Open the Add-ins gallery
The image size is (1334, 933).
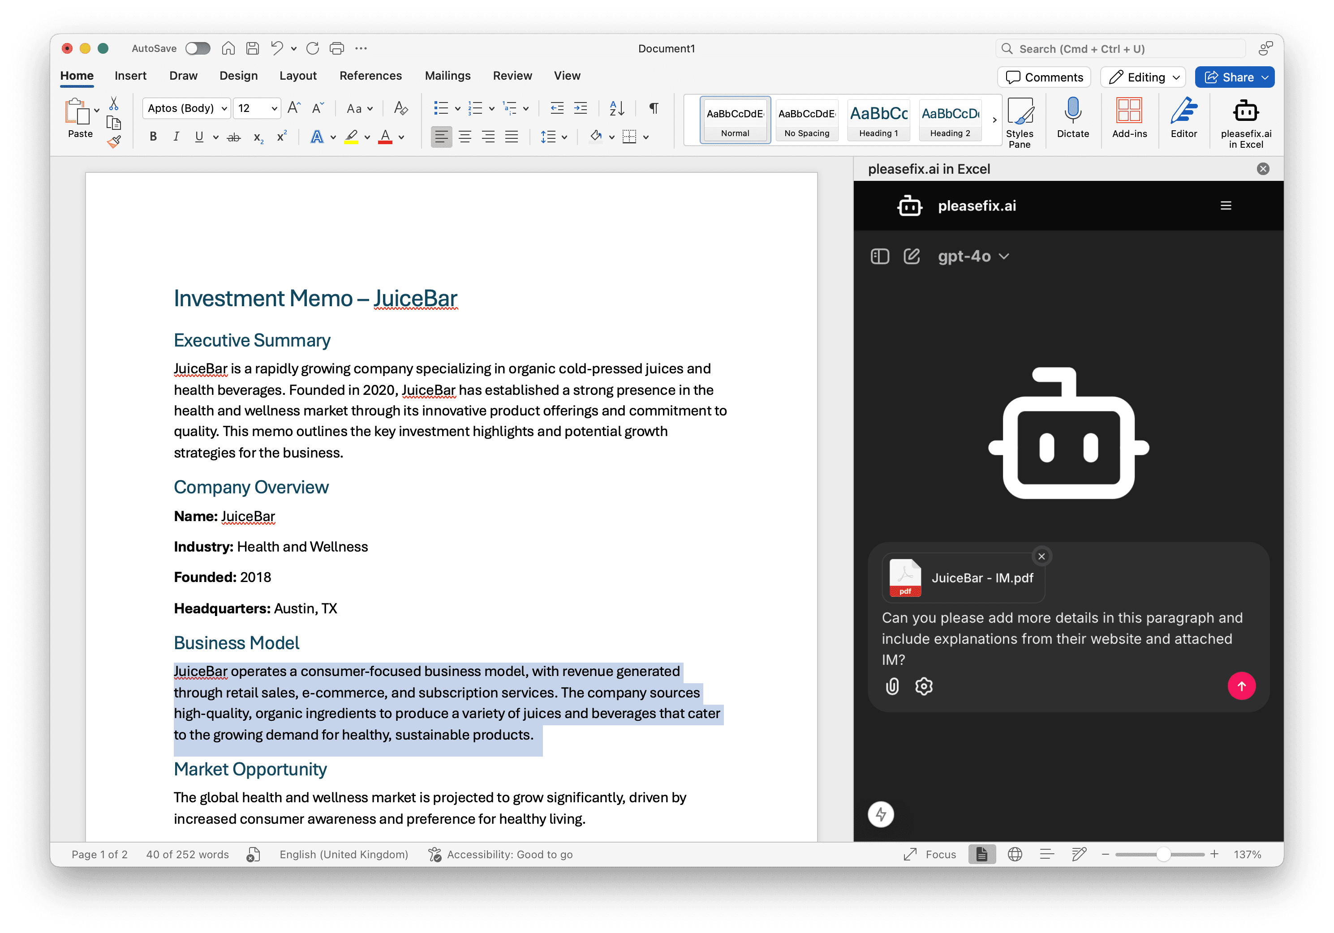[x=1129, y=117]
